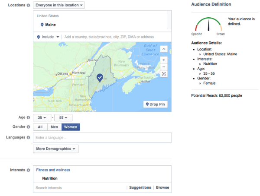Click the Interests info icon
The image size is (260, 196).
click(x=29, y=170)
